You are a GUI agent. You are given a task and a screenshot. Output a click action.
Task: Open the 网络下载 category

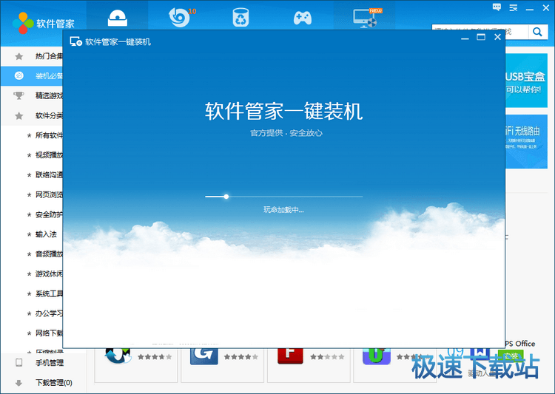(49, 333)
